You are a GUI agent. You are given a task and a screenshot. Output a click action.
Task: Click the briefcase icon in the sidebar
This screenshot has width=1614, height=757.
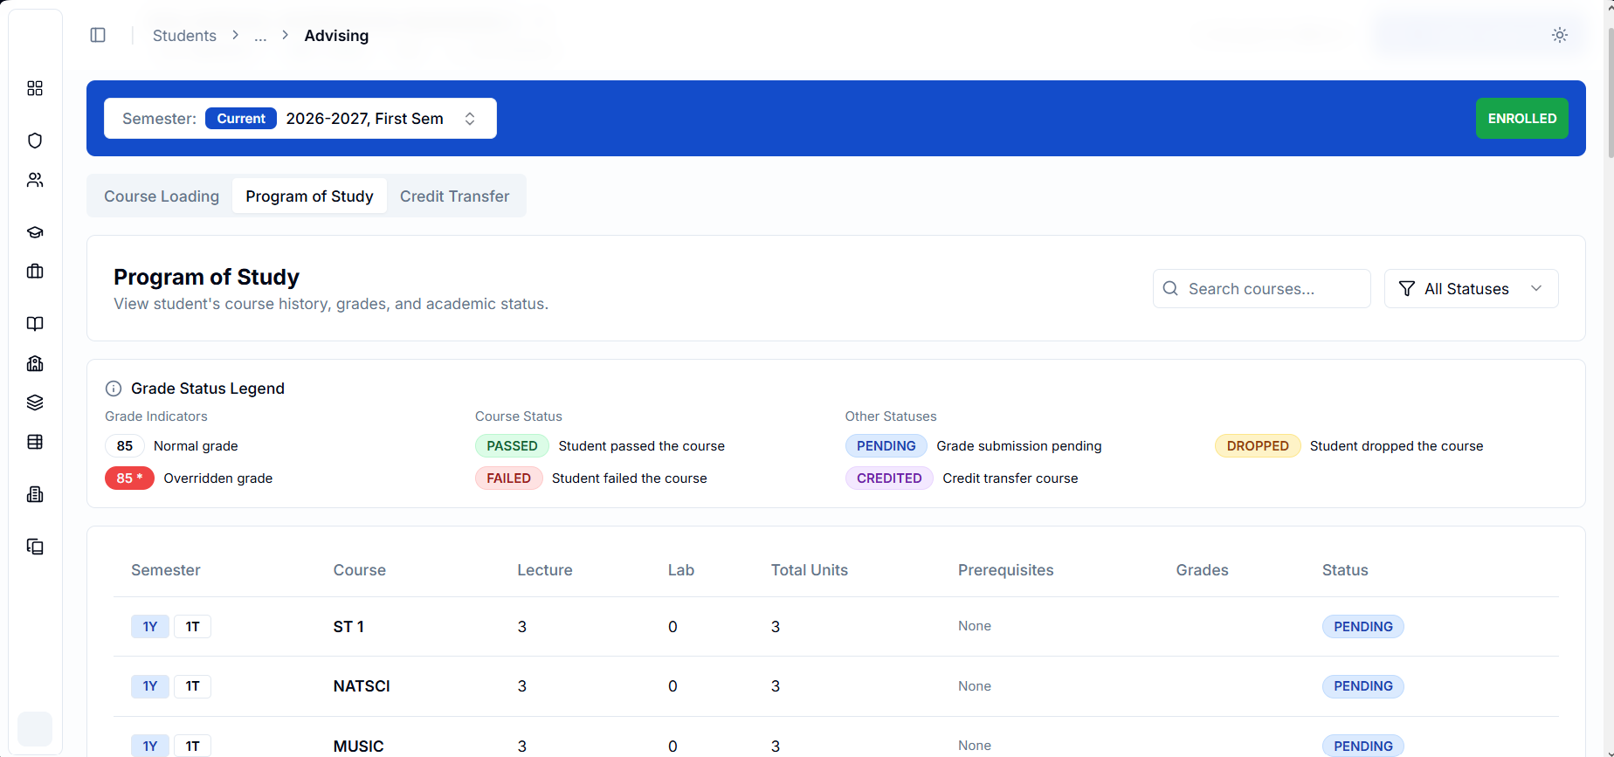point(35,272)
